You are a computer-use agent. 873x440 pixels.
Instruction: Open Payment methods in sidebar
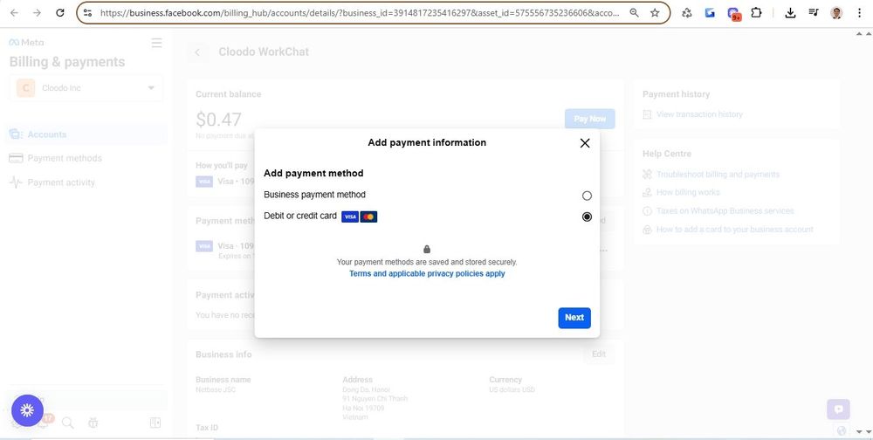tap(65, 158)
